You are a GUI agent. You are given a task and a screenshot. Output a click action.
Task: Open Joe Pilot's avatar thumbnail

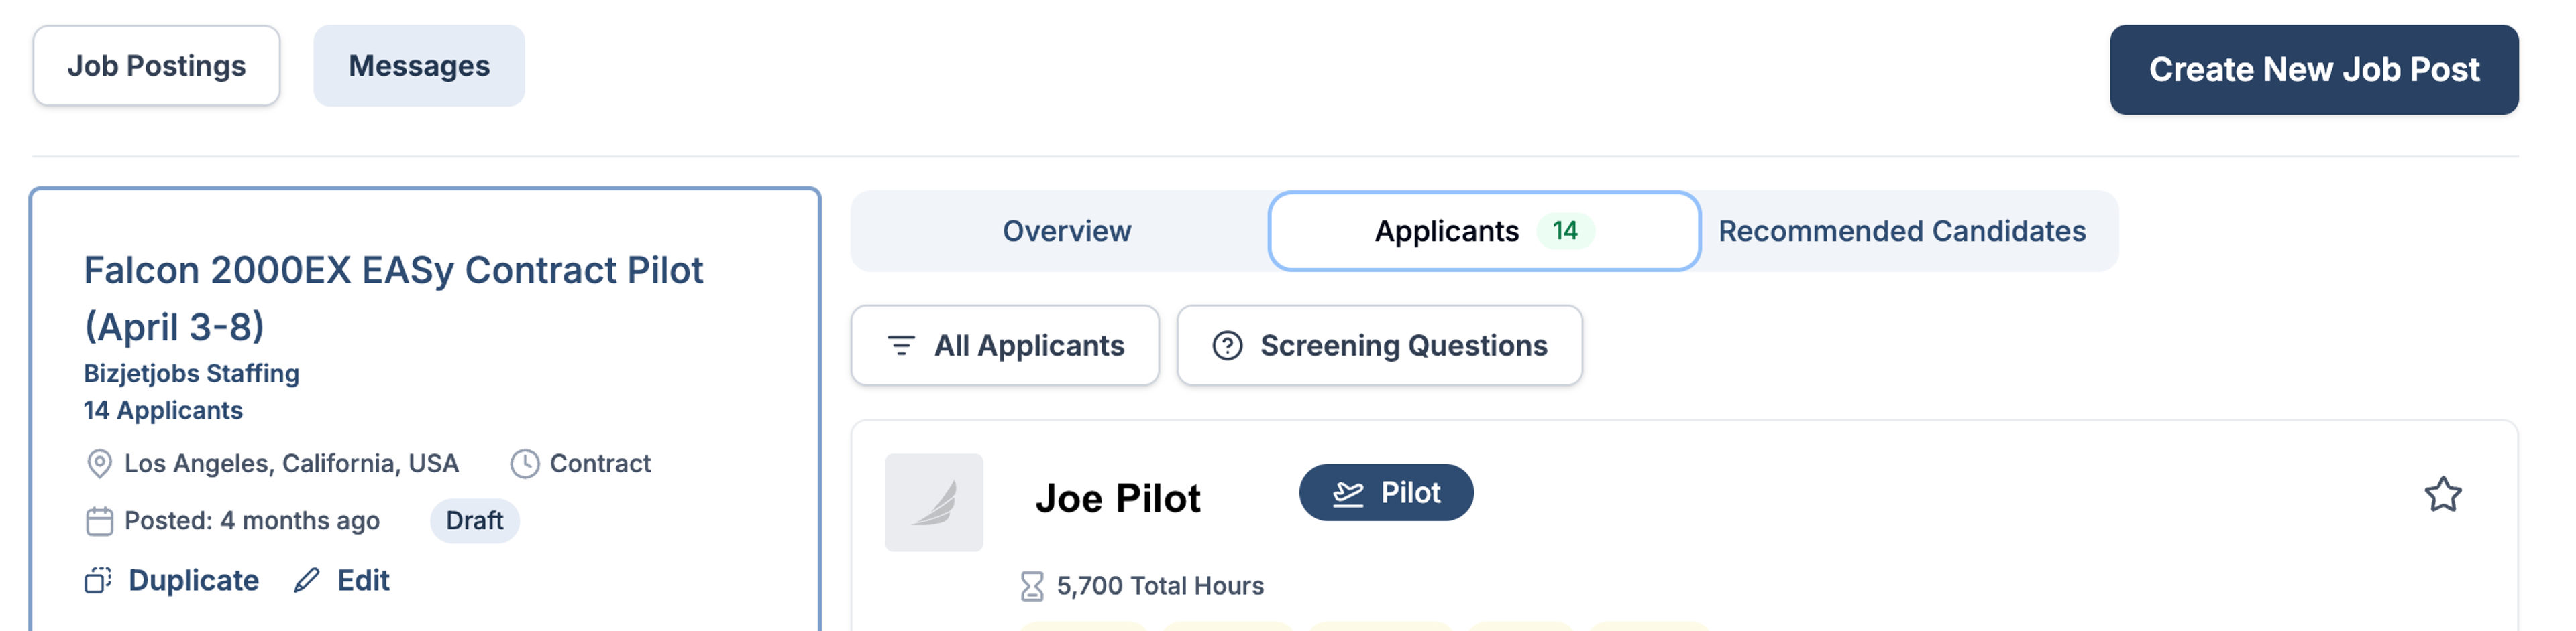coord(933,502)
